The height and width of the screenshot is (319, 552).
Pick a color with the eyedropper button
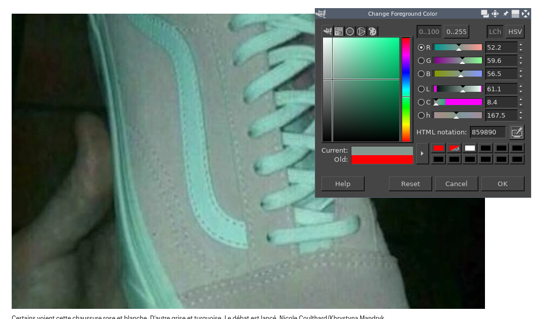point(517,132)
